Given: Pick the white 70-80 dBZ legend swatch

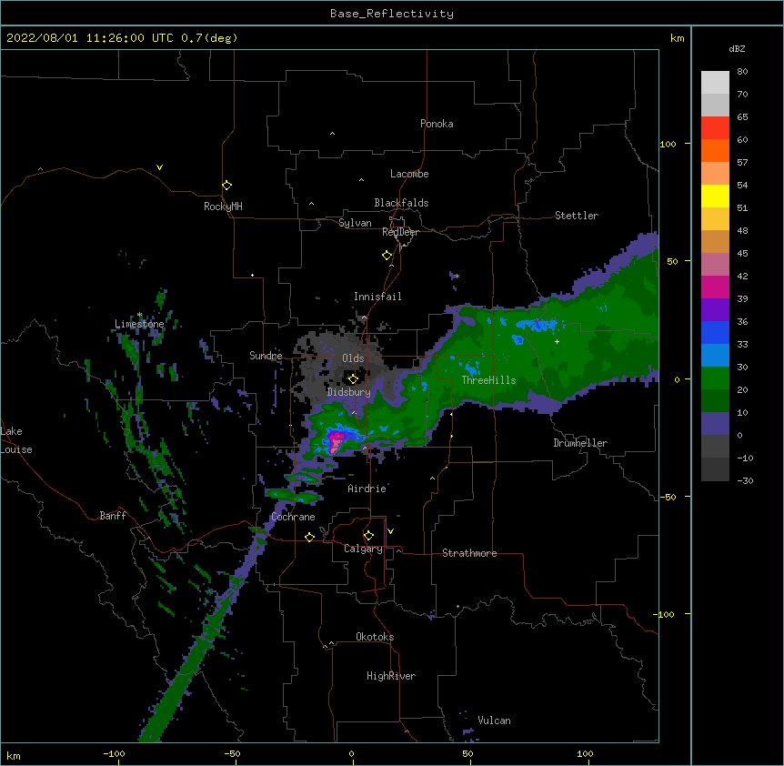Looking at the screenshot, I should click(715, 83).
